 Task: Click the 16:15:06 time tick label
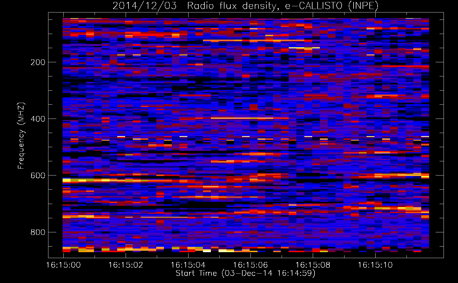click(251, 265)
